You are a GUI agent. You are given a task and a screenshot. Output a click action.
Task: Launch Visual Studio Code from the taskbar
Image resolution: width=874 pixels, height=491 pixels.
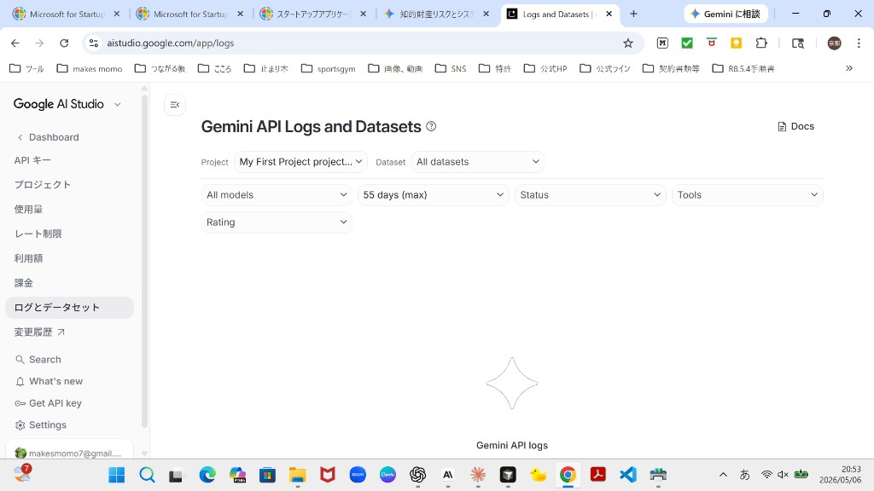(627, 475)
